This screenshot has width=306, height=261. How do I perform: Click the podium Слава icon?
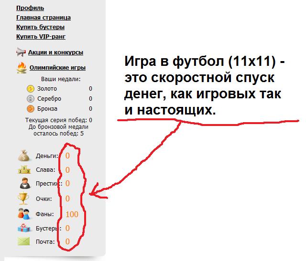[x=24, y=170]
